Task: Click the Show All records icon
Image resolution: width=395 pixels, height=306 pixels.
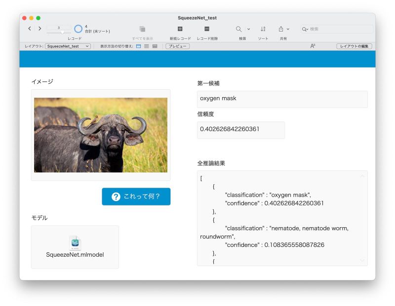Action: coord(142,29)
